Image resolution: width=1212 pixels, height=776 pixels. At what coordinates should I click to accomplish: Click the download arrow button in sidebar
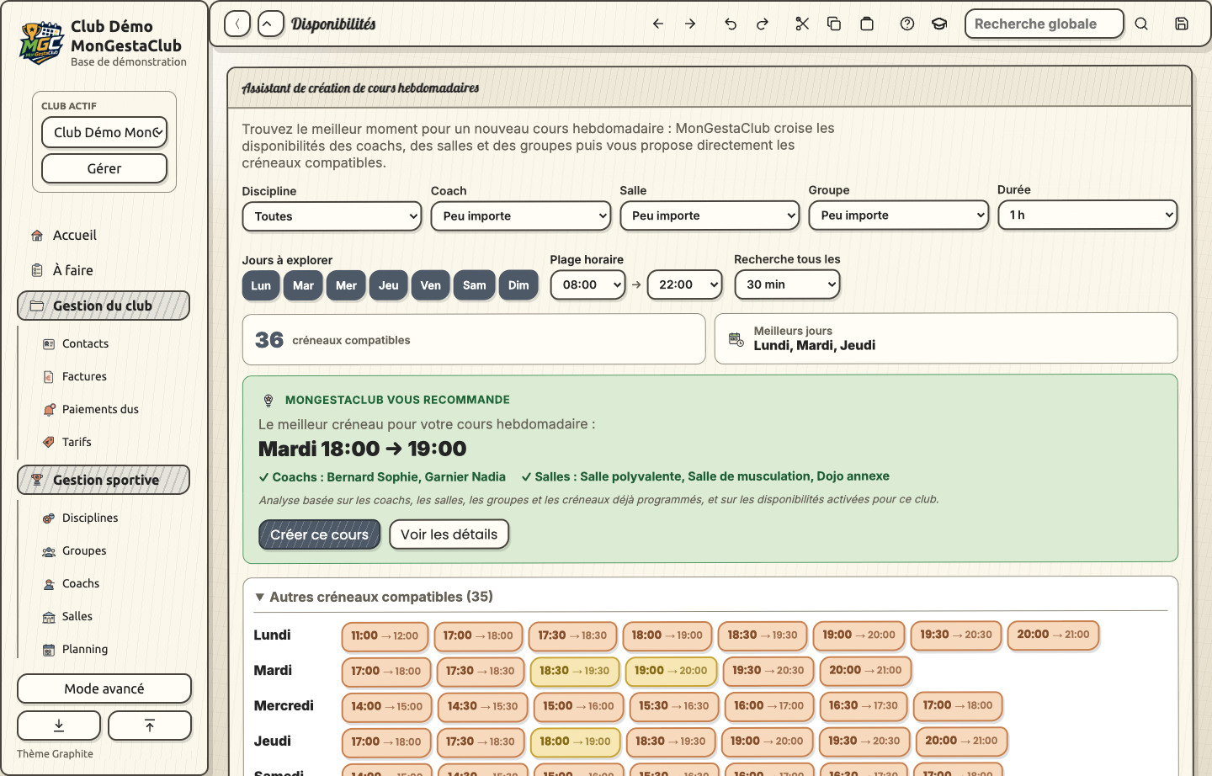[59, 726]
